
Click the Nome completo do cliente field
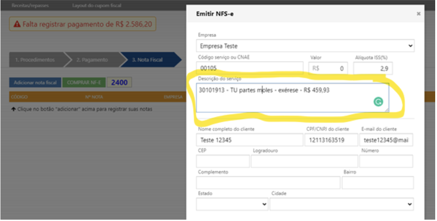pos(250,140)
